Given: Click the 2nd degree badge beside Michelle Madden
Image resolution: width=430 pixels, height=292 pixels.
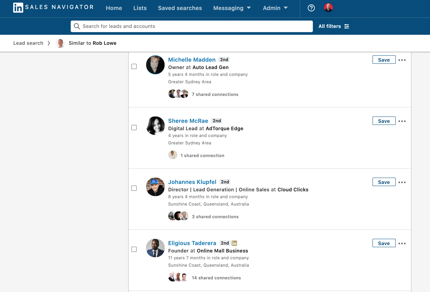Looking at the screenshot, I should click(224, 60).
